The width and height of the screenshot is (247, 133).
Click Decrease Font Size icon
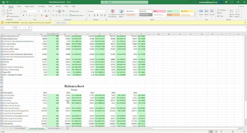pyautogui.click(x=48, y=11)
